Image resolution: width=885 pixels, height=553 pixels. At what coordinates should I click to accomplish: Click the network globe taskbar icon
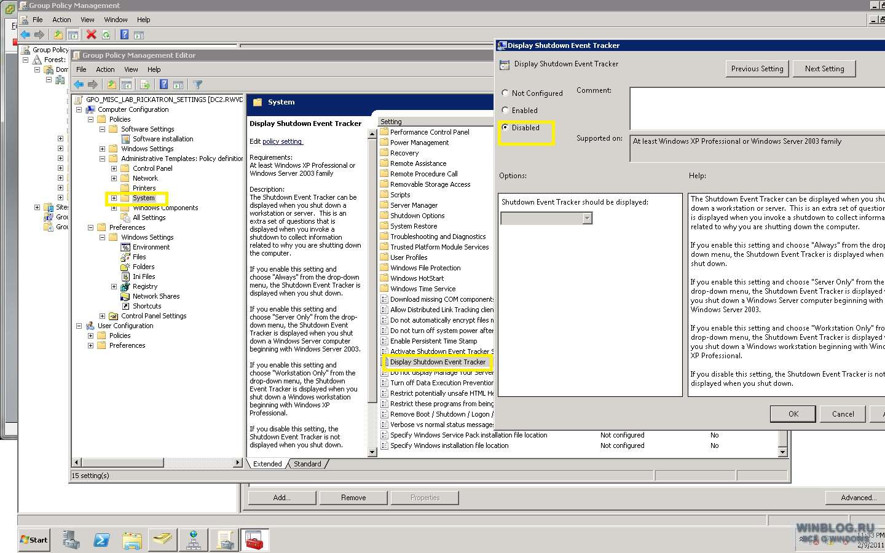click(x=194, y=540)
